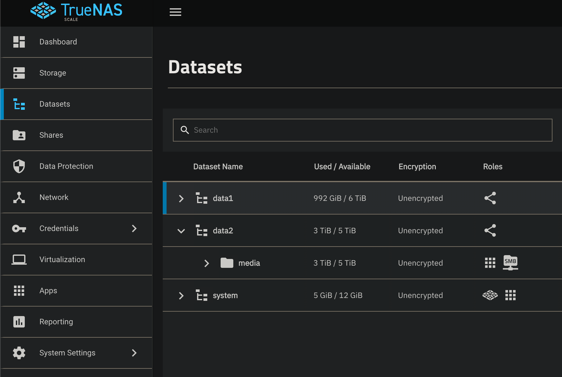Click the Reporting chart icon
The height and width of the screenshot is (377, 562).
coord(19,322)
